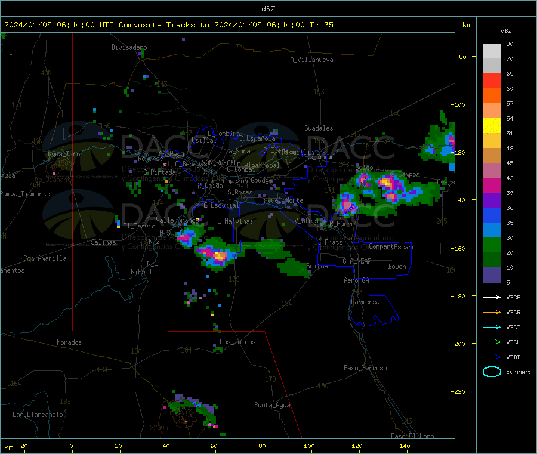Select the green 20 dBZ color swatch
Viewport: 537px width, 454px height.
tap(492, 245)
